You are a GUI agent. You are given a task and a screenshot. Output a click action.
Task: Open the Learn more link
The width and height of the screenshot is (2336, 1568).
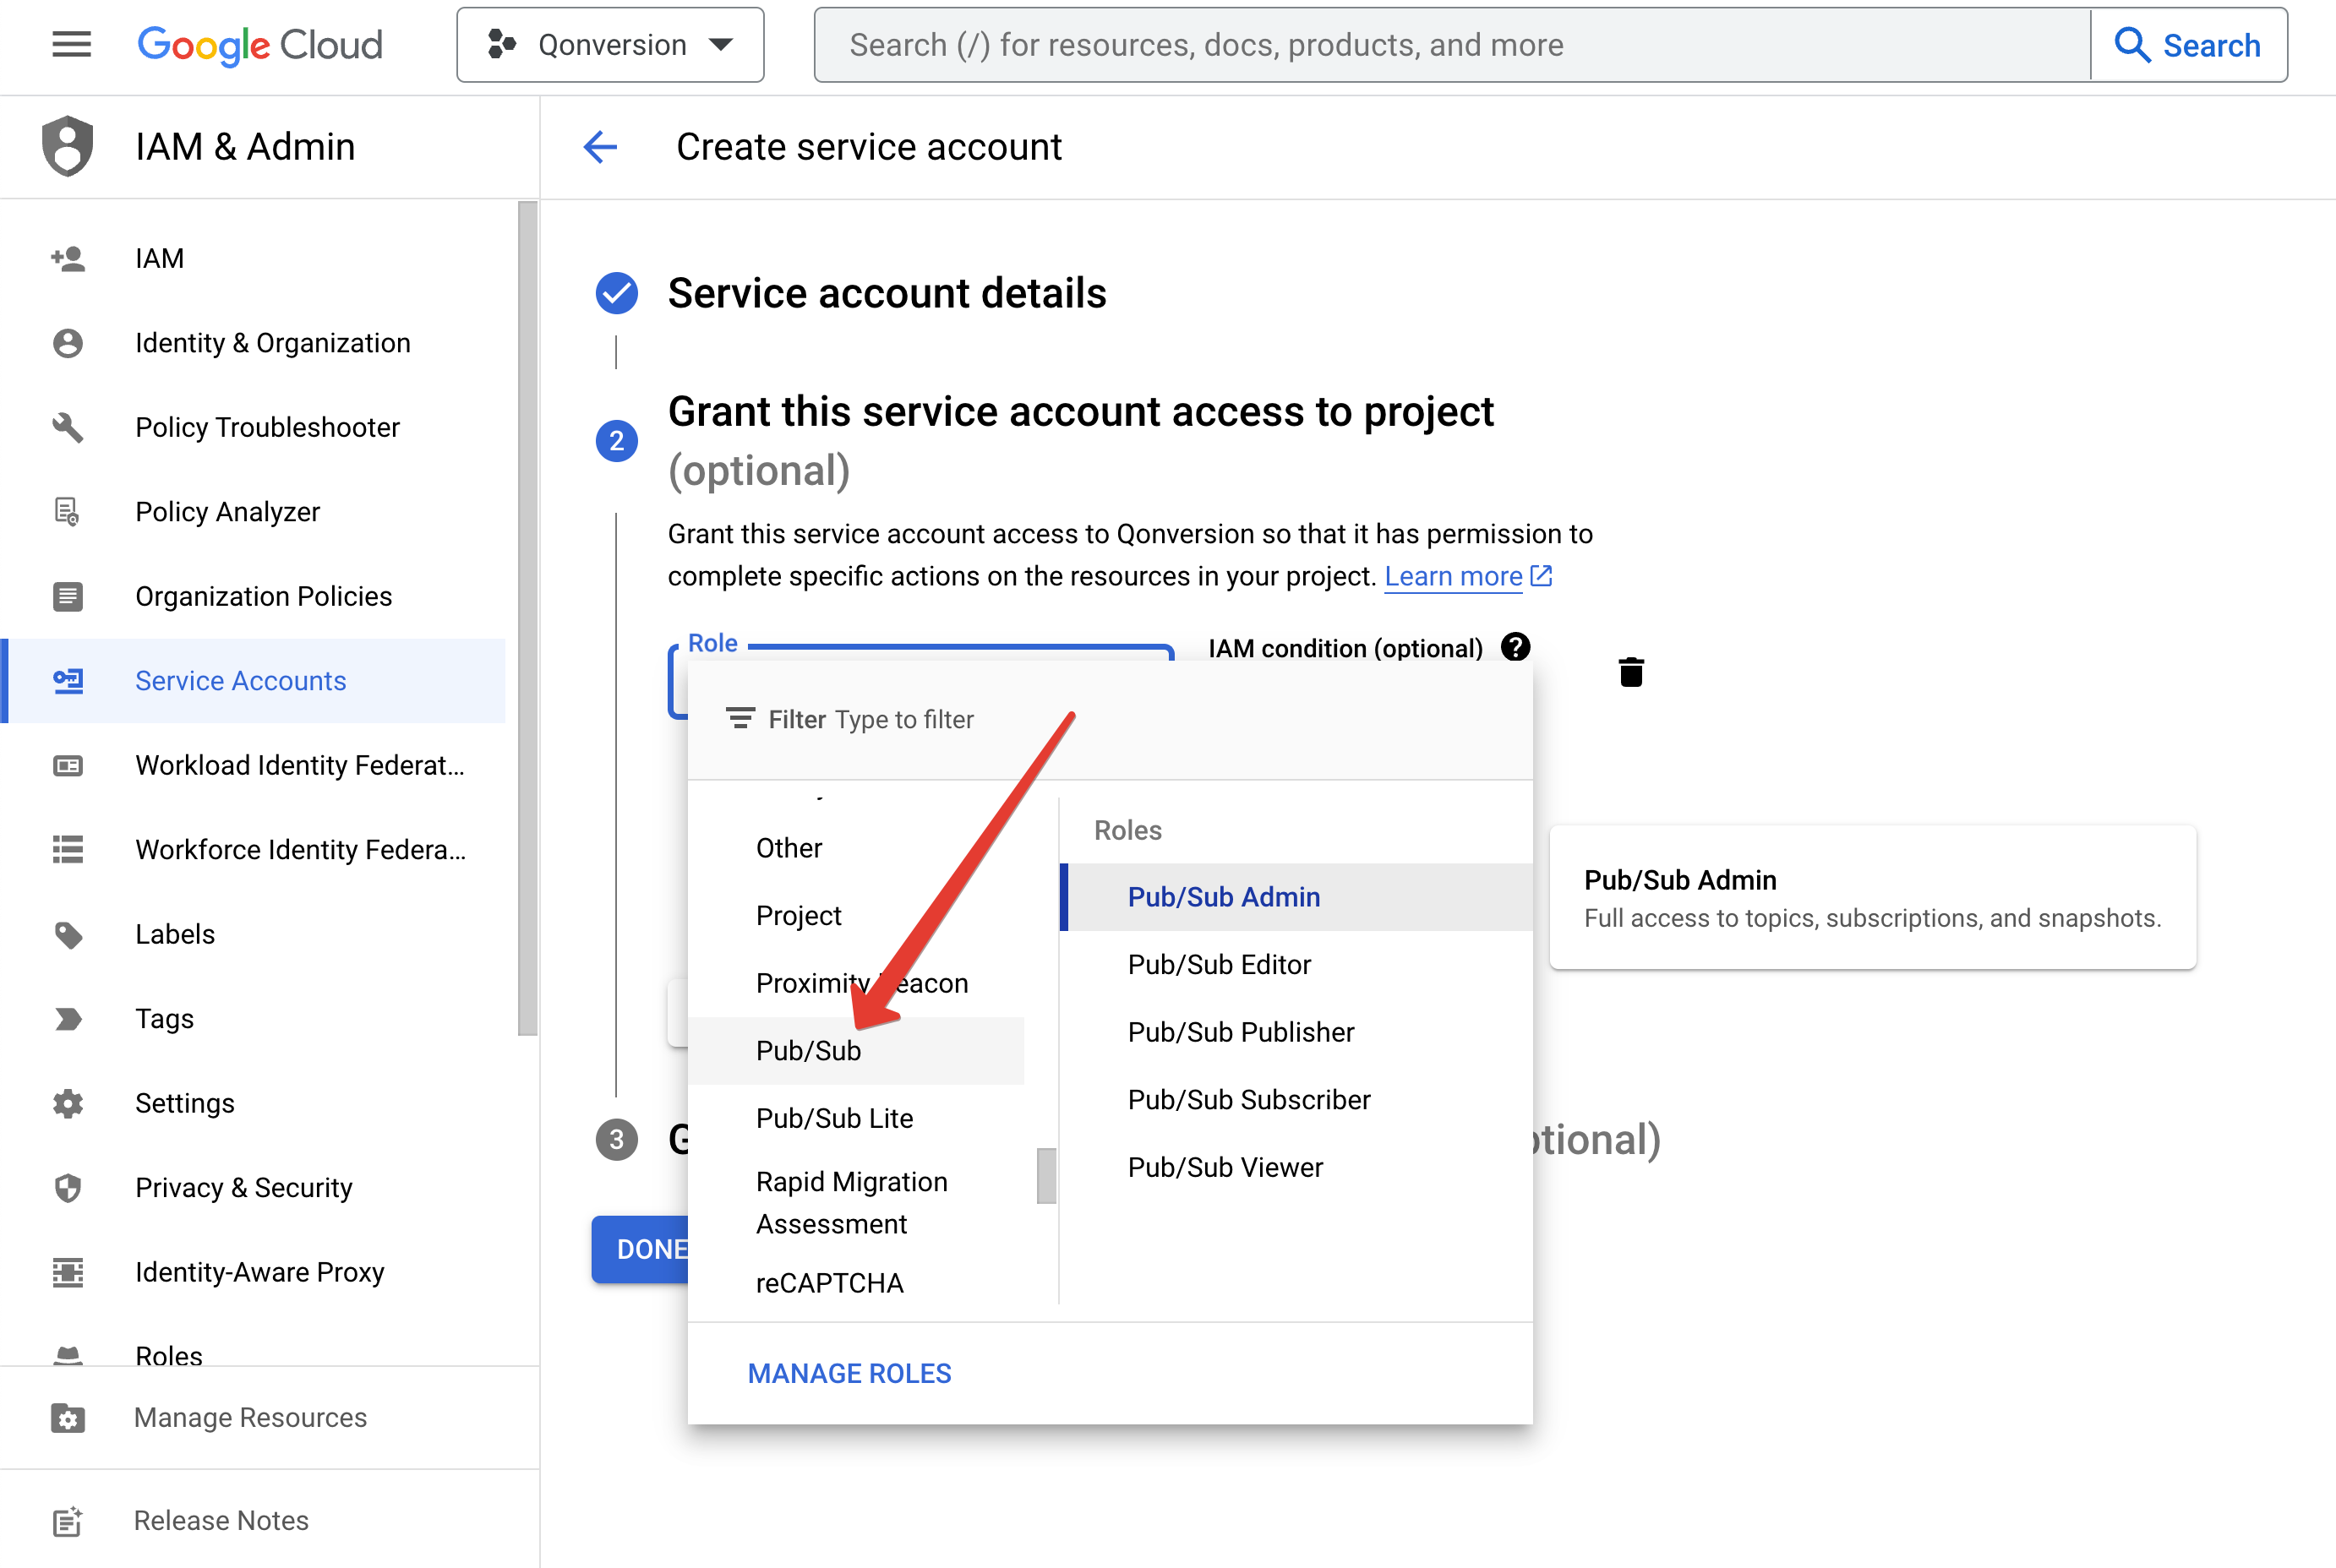coord(1453,577)
